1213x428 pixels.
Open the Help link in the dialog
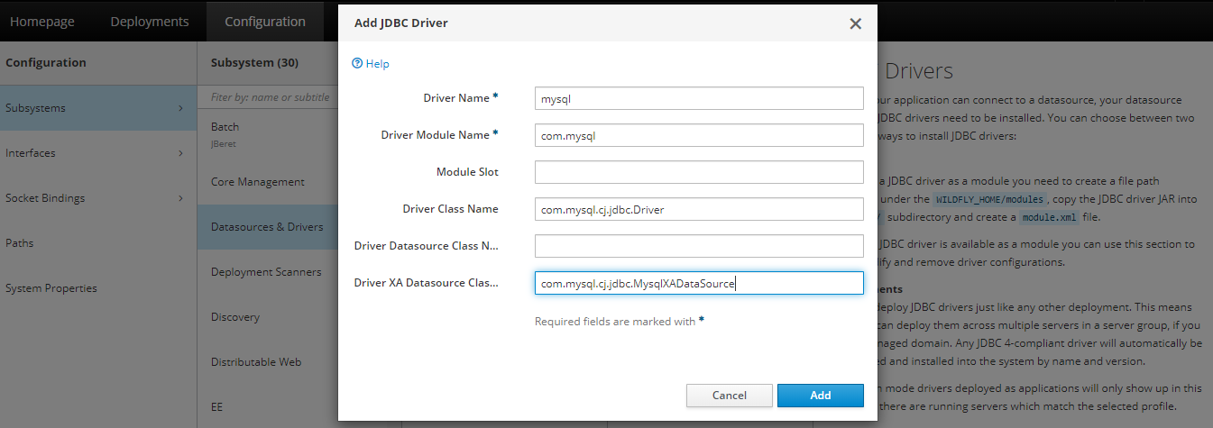(378, 64)
